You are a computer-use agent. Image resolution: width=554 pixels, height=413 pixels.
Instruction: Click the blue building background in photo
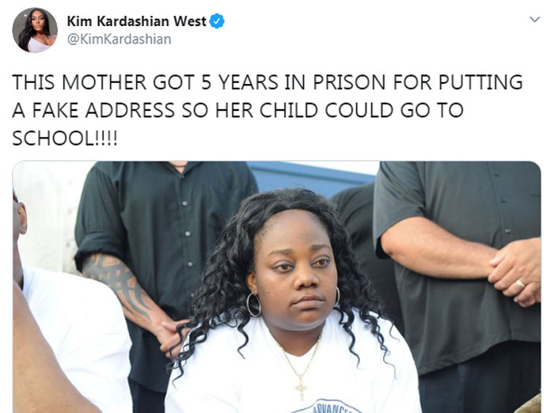(x=311, y=176)
